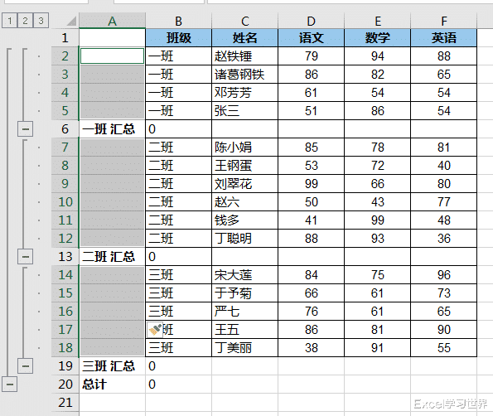Show outline level 3 details
The image size is (493, 416).
click(x=41, y=21)
